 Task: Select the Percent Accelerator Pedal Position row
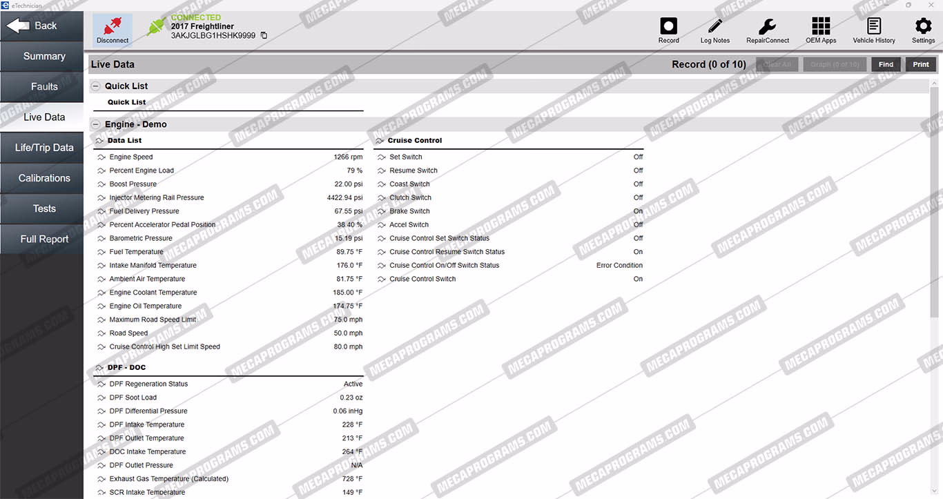229,225
